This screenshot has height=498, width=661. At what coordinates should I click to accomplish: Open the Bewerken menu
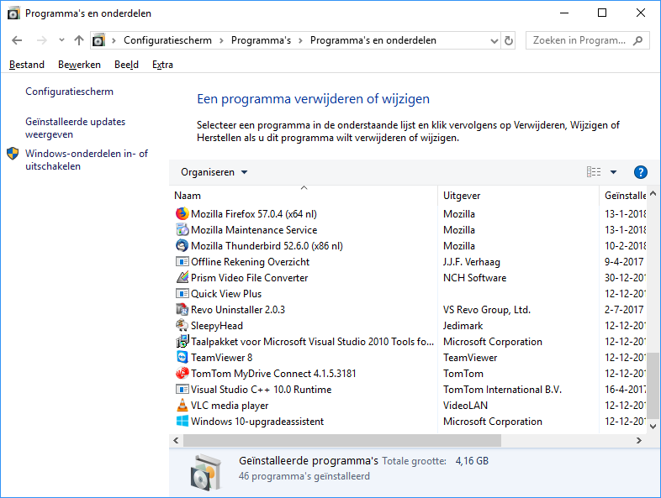(x=79, y=65)
